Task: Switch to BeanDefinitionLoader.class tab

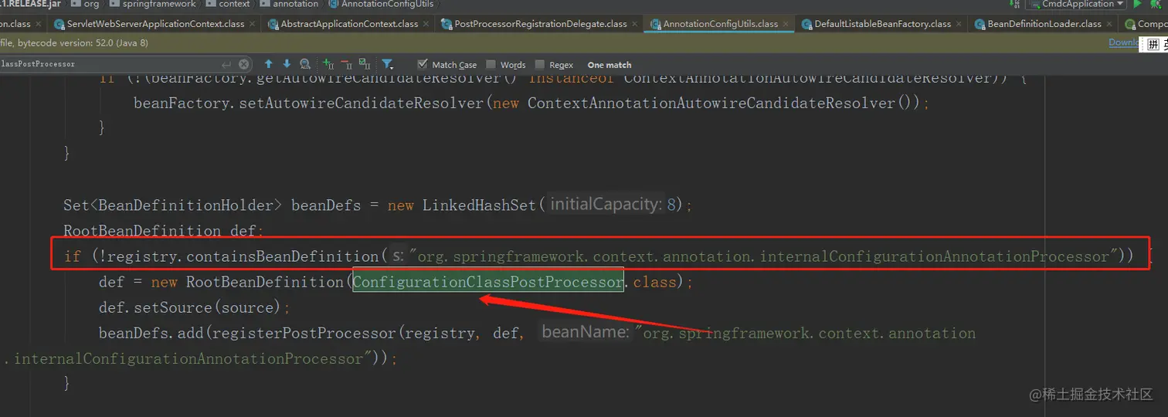Action: (x=1044, y=24)
